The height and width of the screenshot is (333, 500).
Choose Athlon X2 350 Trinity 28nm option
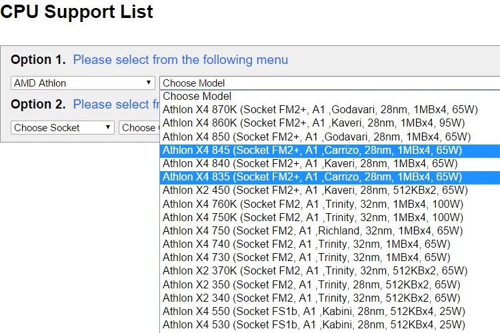[330, 284]
